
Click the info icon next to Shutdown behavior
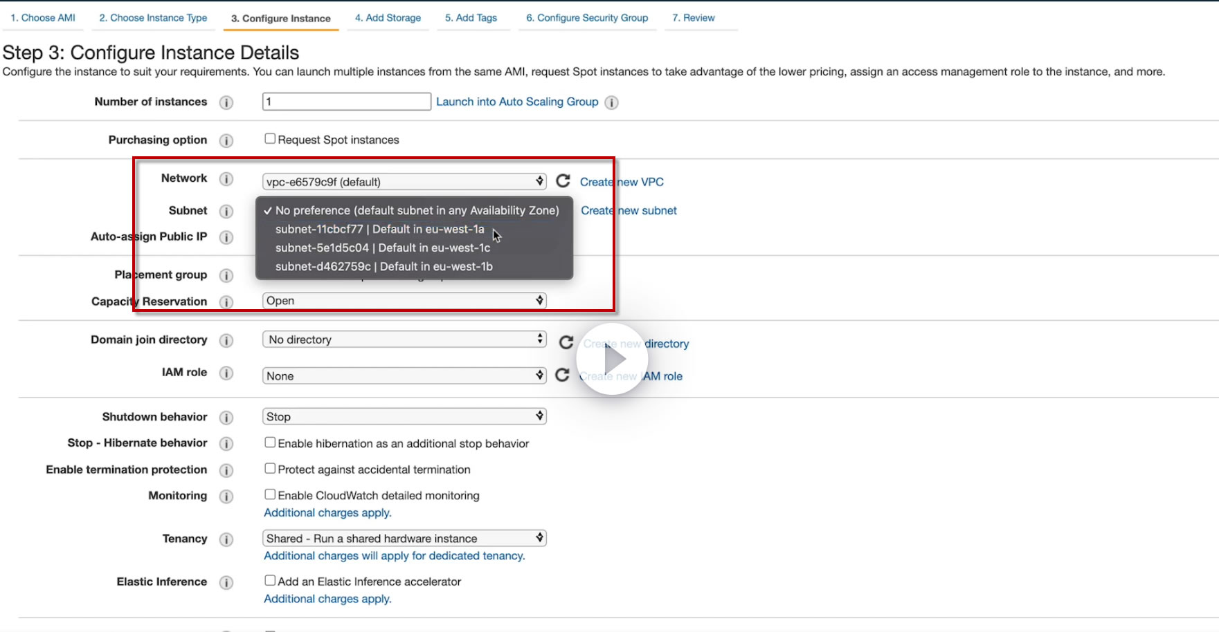pyautogui.click(x=226, y=418)
